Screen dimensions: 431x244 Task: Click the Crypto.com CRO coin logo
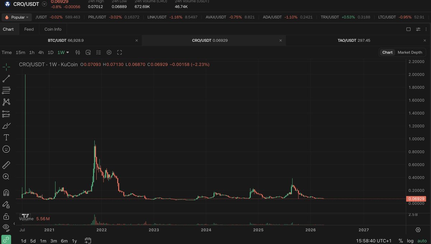point(7,4)
